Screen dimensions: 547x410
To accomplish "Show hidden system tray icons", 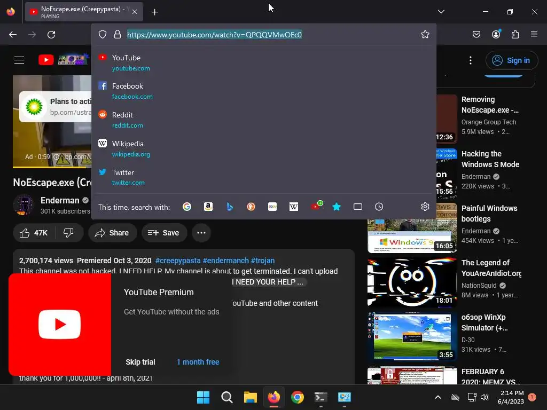I will 438,397.
